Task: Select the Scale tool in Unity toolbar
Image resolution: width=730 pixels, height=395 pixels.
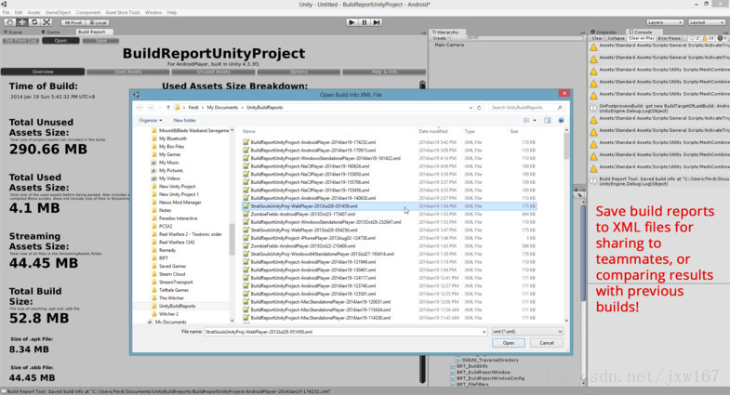Action: pyautogui.click(x=47, y=22)
